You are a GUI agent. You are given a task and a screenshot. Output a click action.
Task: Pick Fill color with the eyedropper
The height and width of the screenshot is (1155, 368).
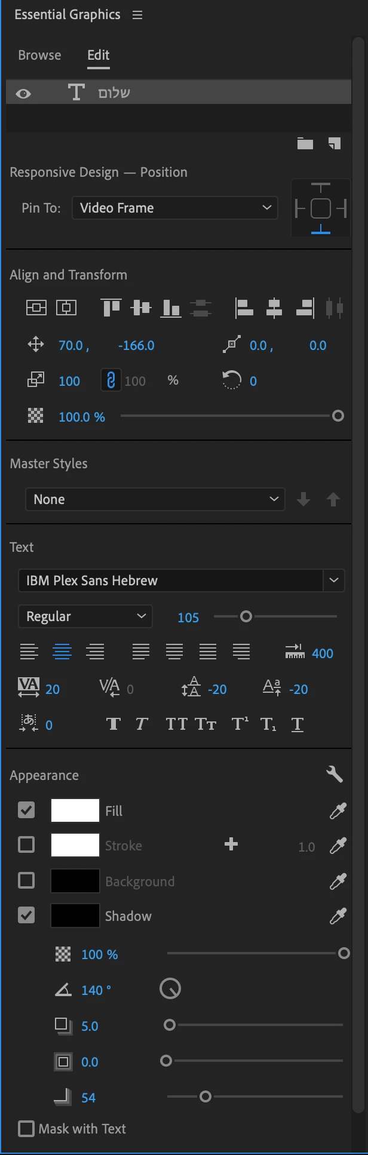pos(338,810)
